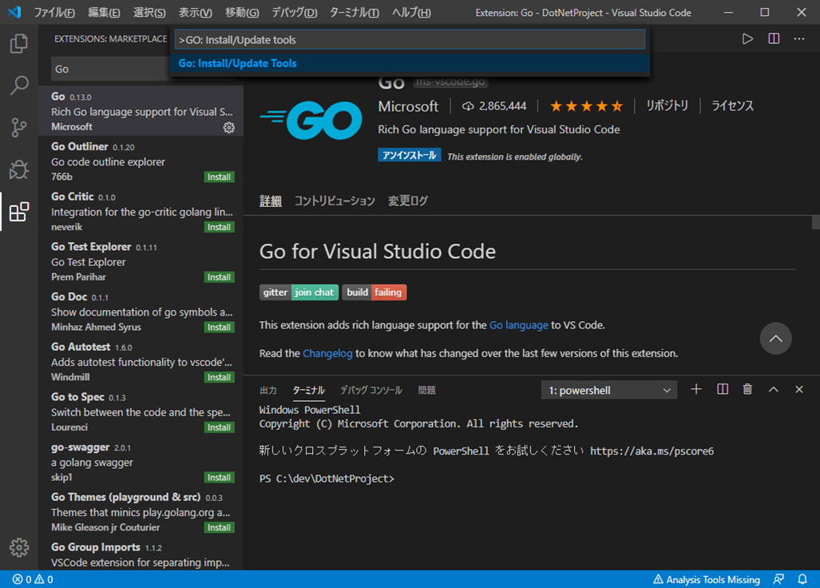The image size is (820, 588).
Task: Open the editor more actions ellipsis
Action: 799,38
